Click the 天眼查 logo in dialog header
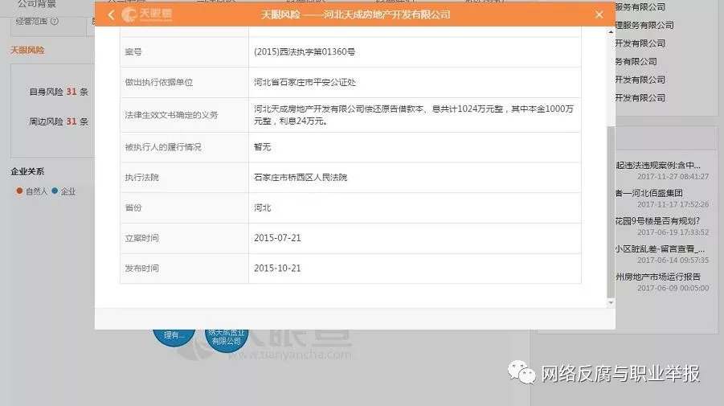The height and width of the screenshot is (406, 724). tap(147, 14)
